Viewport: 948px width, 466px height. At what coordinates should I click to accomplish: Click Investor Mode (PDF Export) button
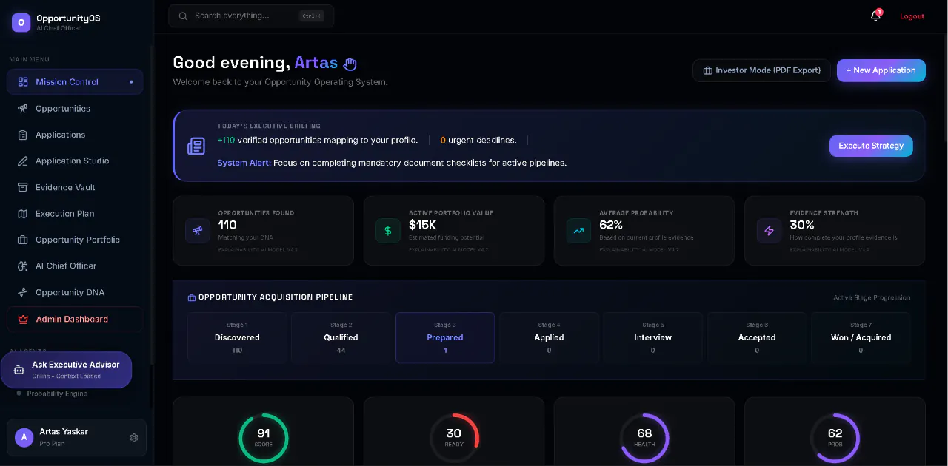(x=761, y=70)
